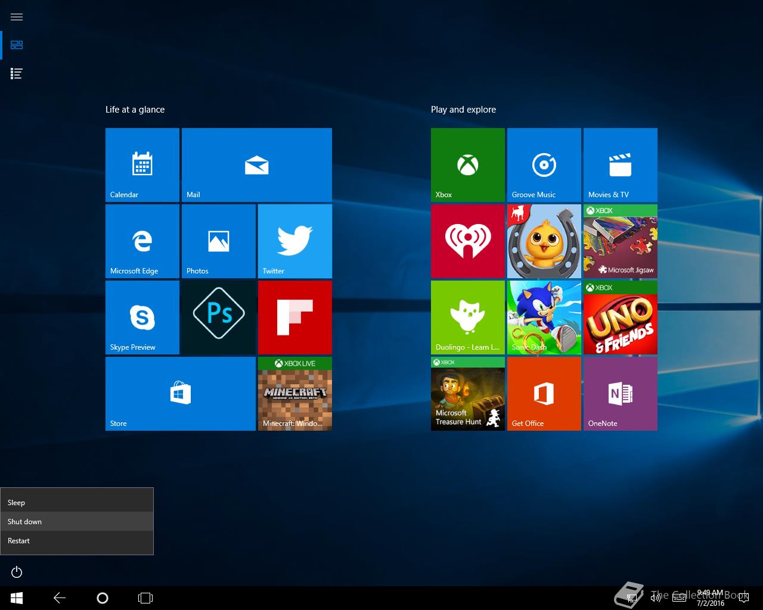Screen dimensions: 763x610
Task: Click the "Play and explore" group header
Action: coord(464,110)
